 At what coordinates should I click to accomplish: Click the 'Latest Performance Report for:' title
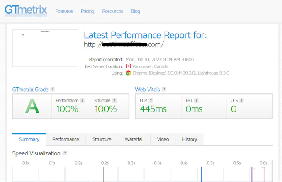click(145, 35)
